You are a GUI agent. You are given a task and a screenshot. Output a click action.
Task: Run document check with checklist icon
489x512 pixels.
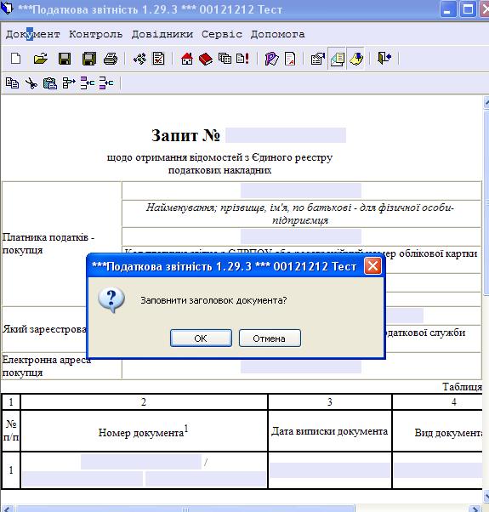159,59
